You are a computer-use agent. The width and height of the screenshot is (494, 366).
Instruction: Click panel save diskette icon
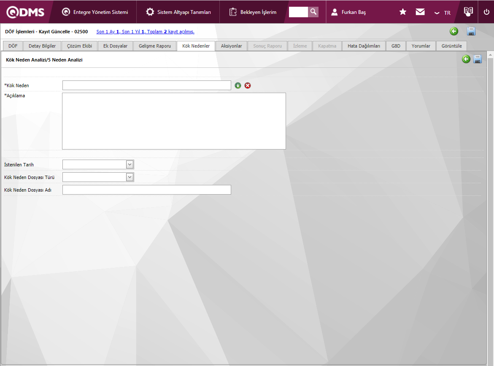(x=478, y=59)
